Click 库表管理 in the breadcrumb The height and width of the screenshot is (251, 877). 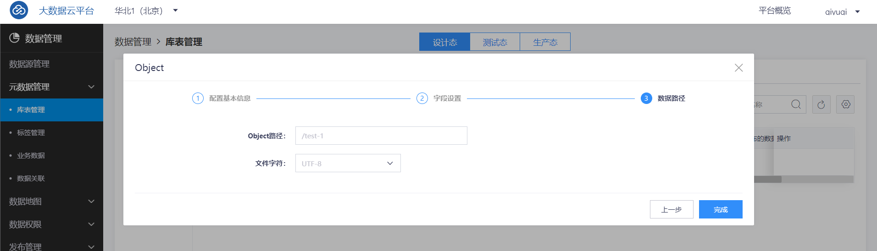click(x=184, y=42)
